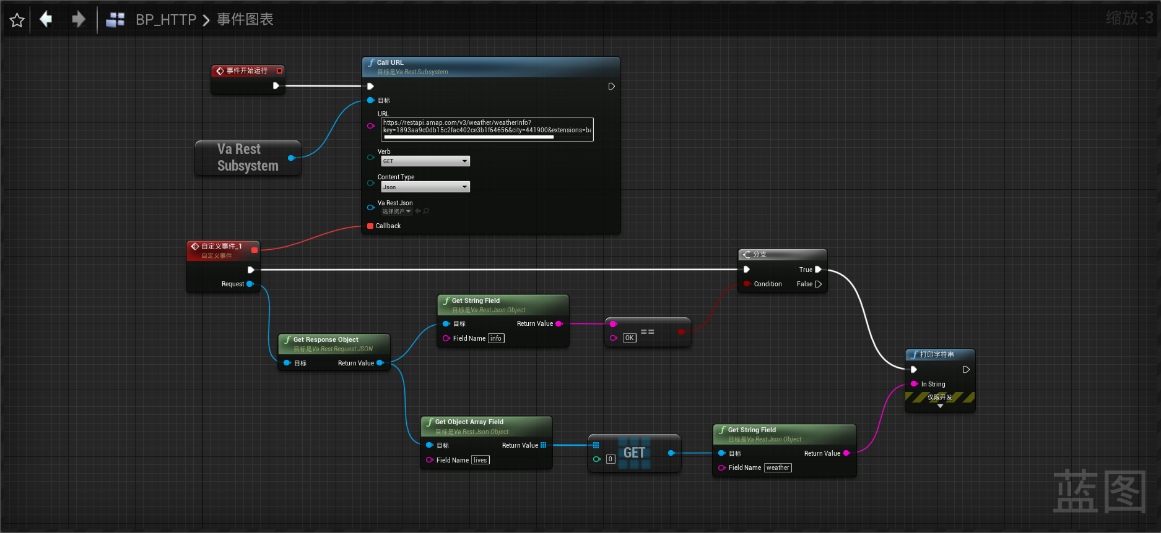Open the Content Type Json dropdown
Viewport: 1161px width, 533px height.
coord(425,187)
